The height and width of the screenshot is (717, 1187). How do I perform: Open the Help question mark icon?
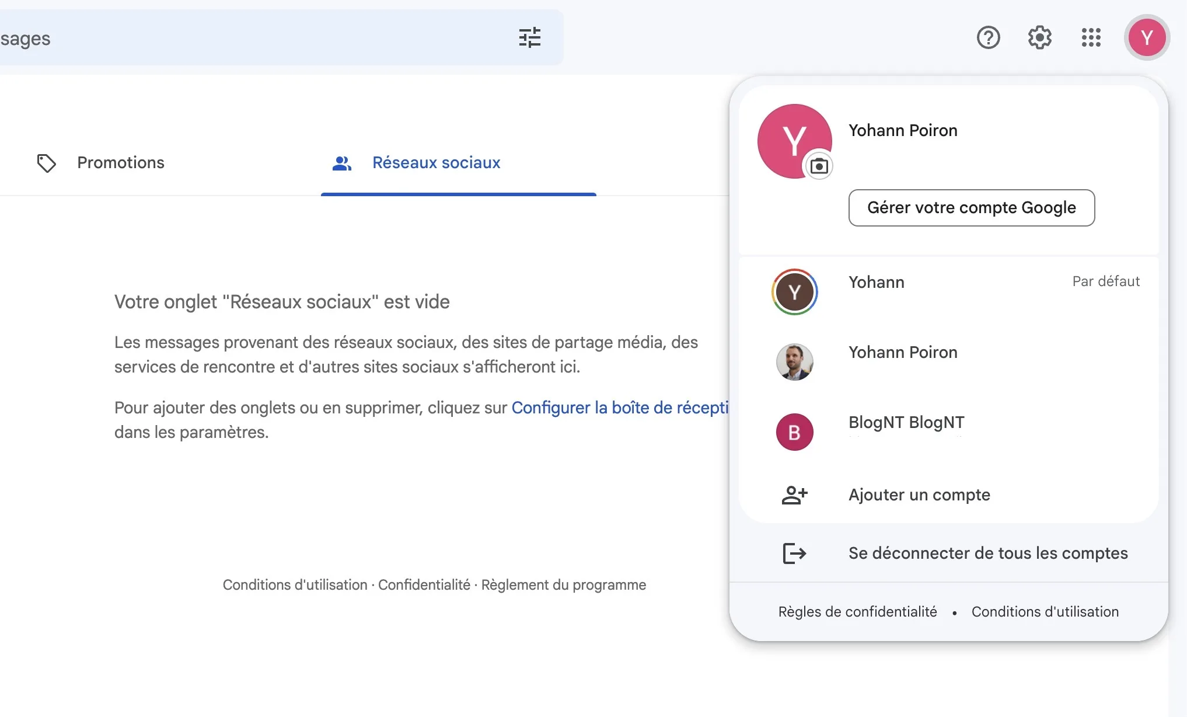click(x=988, y=38)
